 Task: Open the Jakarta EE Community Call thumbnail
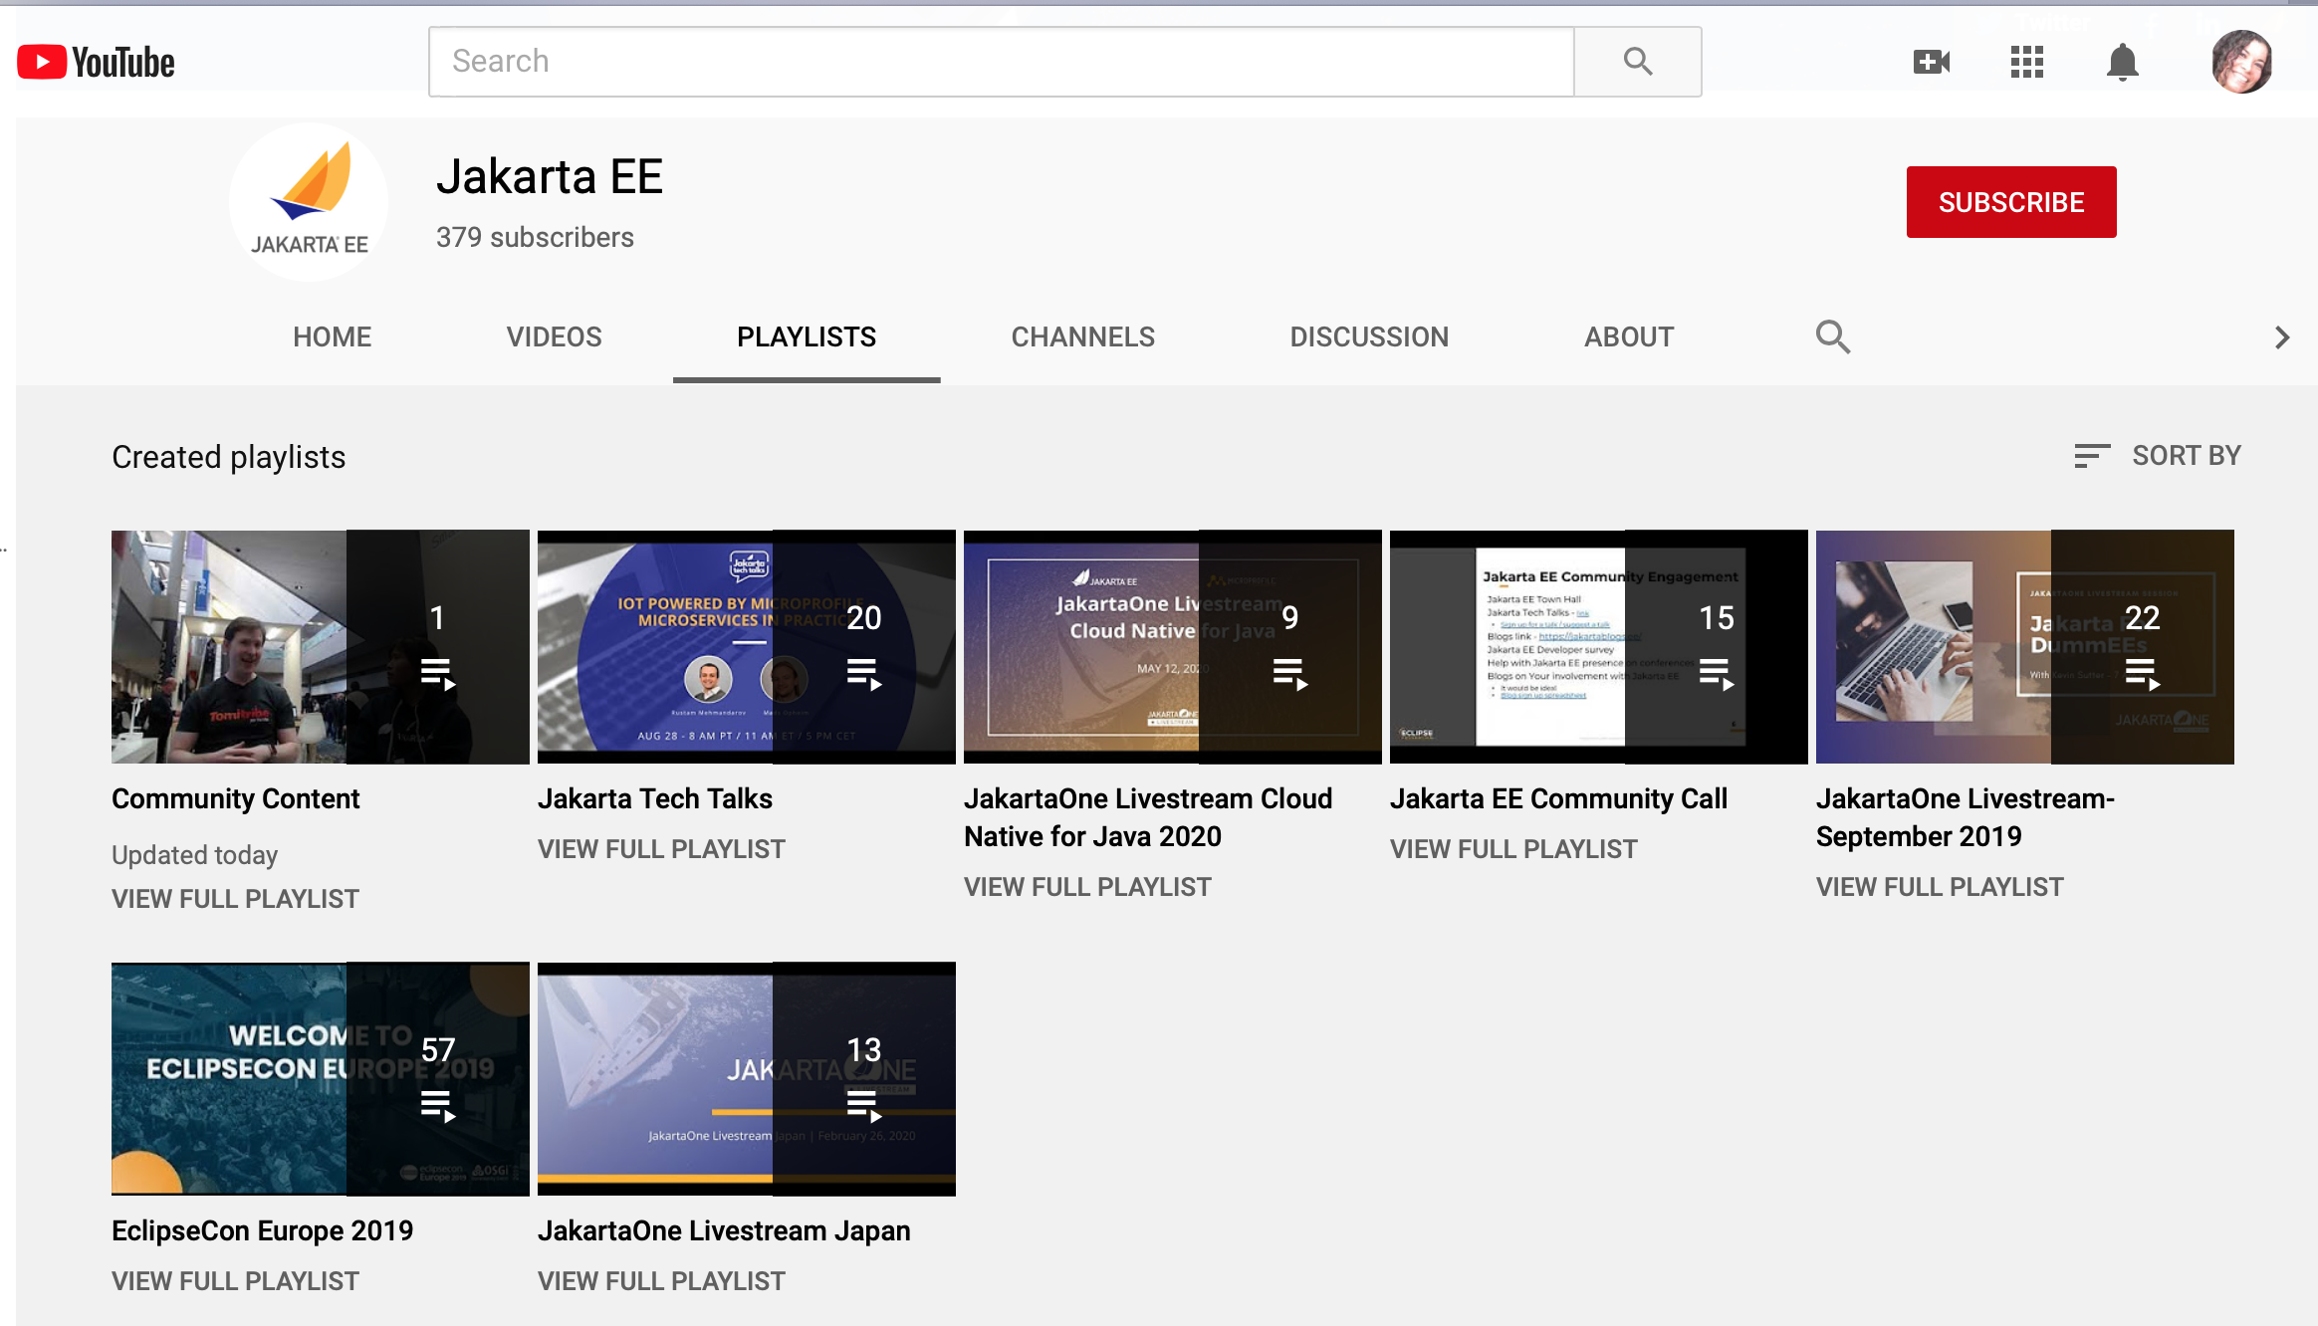pos(1598,646)
